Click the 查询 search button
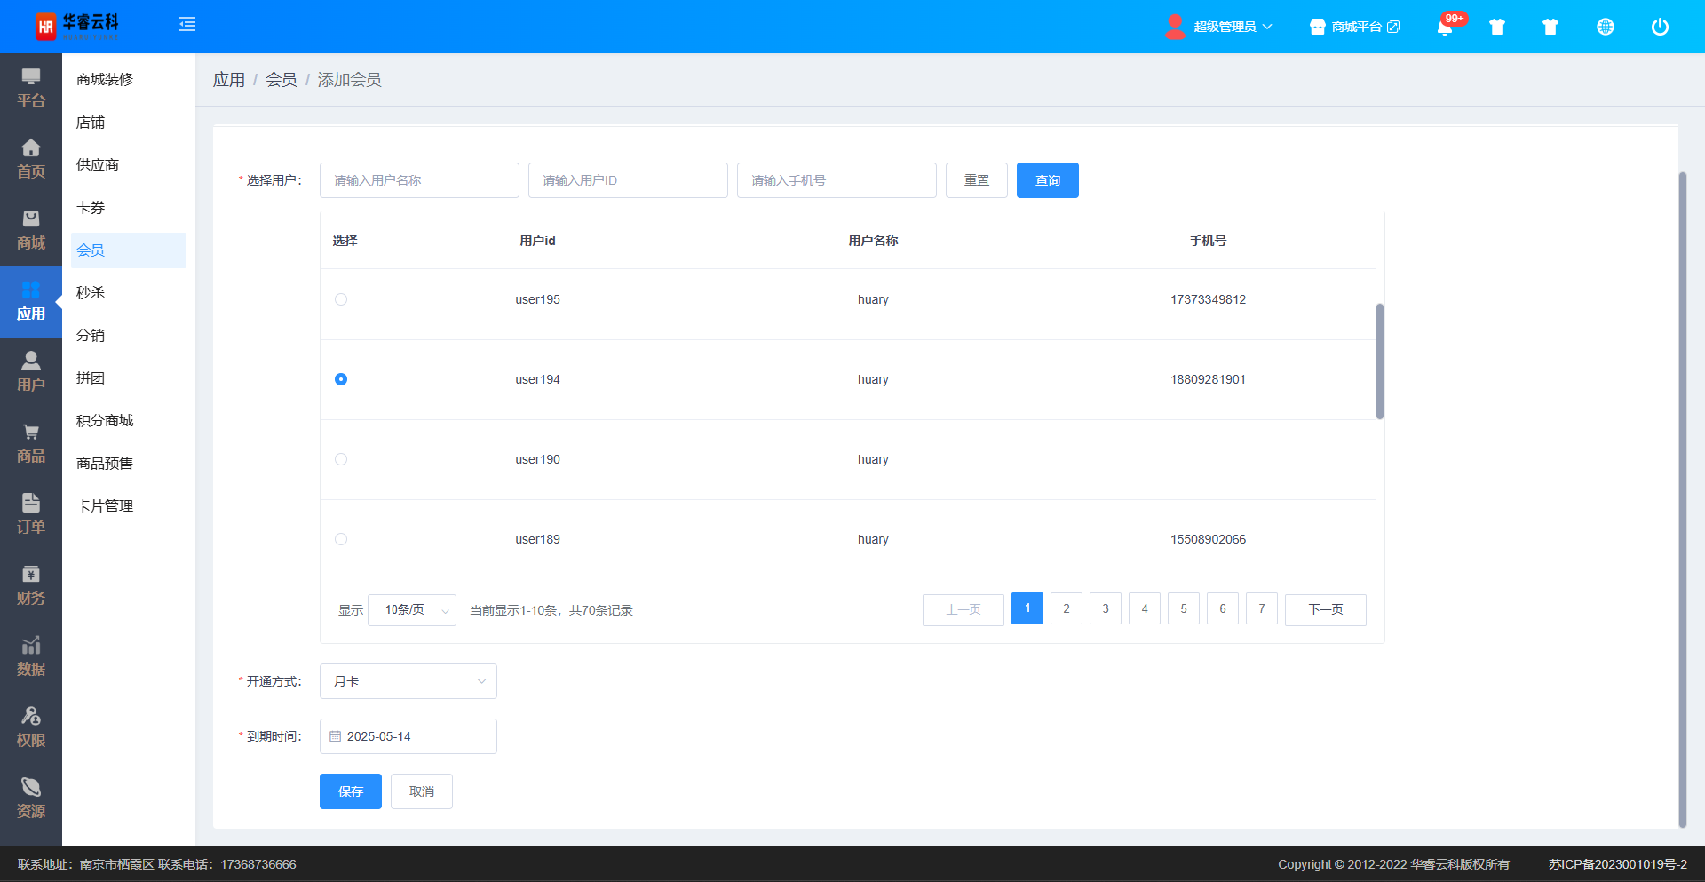This screenshot has width=1705, height=882. [x=1047, y=180]
